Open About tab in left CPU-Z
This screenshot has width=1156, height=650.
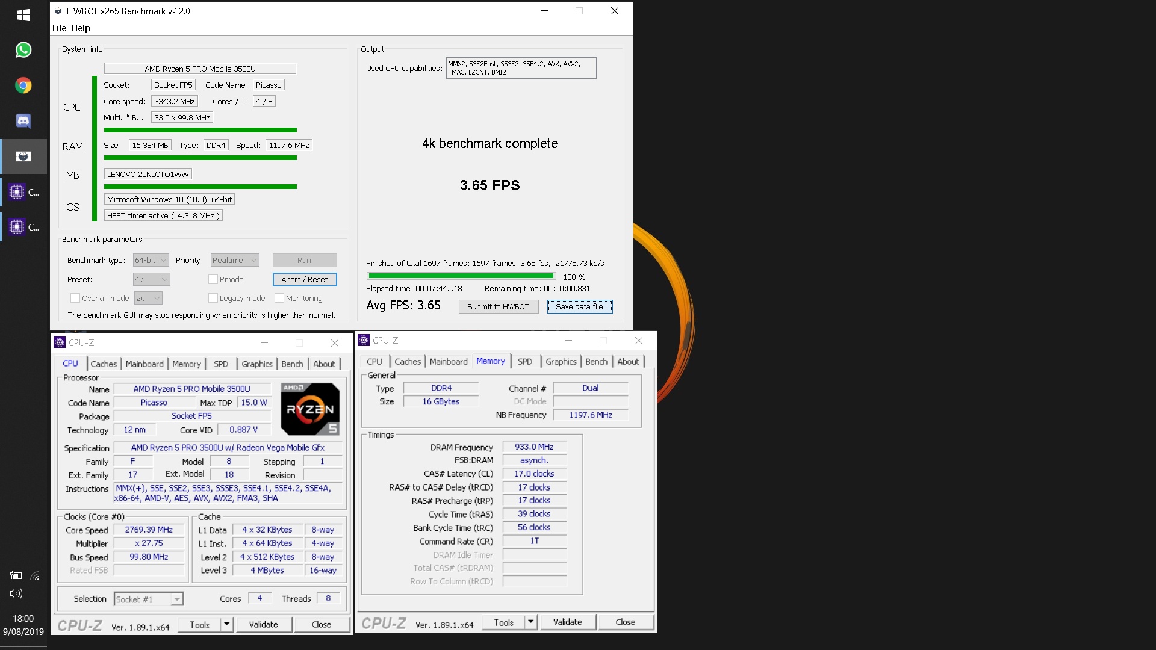click(324, 364)
